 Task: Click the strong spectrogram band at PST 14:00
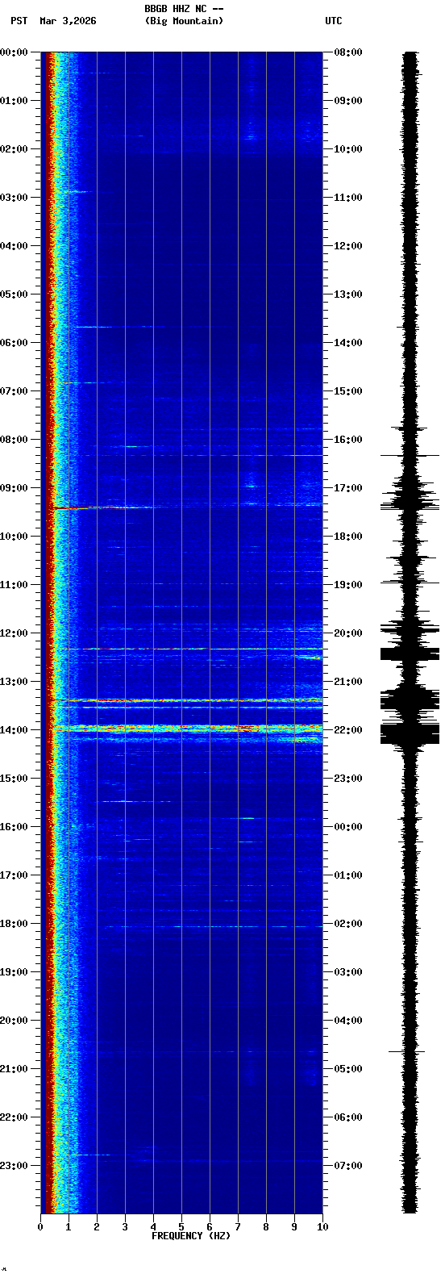tap(189, 729)
